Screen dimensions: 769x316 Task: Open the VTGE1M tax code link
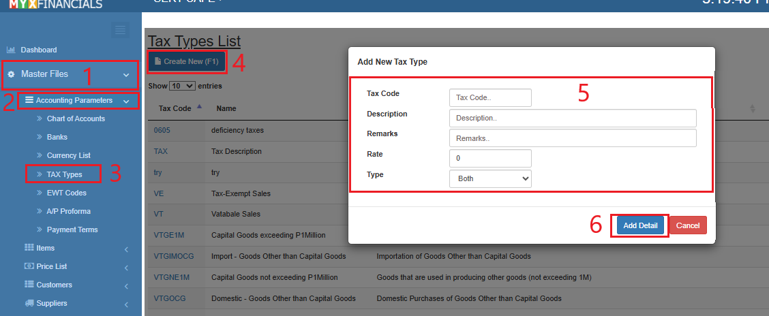[x=168, y=235]
